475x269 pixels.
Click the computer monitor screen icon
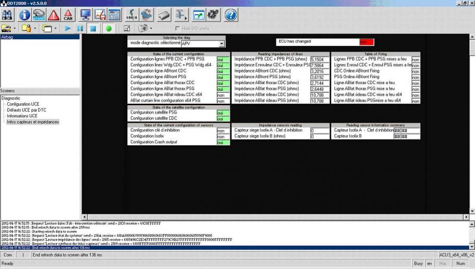click(85, 15)
